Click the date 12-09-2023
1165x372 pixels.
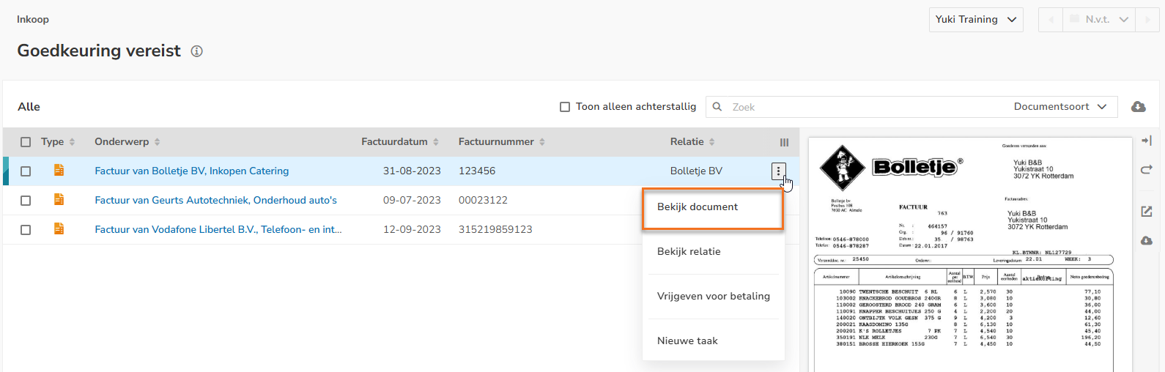click(x=412, y=230)
